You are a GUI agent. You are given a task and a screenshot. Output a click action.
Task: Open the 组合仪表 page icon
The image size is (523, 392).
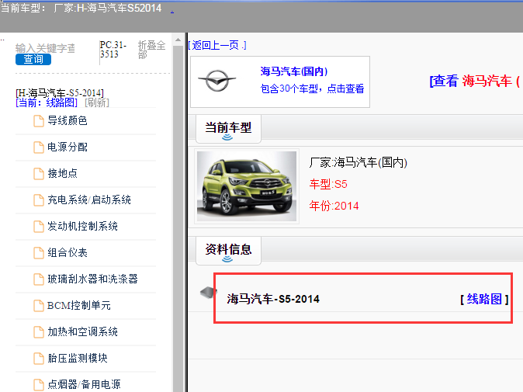point(39,252)
